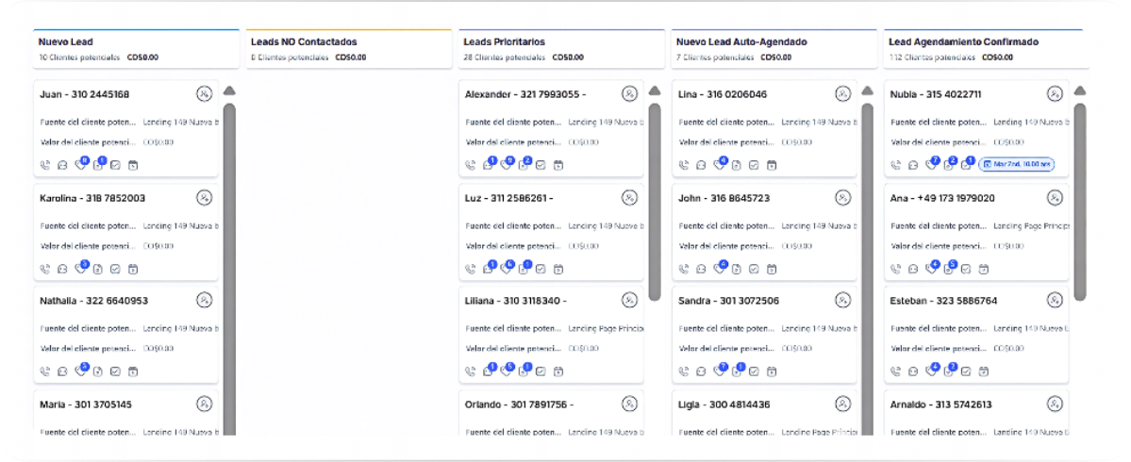Select the Nuevo Lead column header
This screenshot has height=462, width=1131.
136,49
